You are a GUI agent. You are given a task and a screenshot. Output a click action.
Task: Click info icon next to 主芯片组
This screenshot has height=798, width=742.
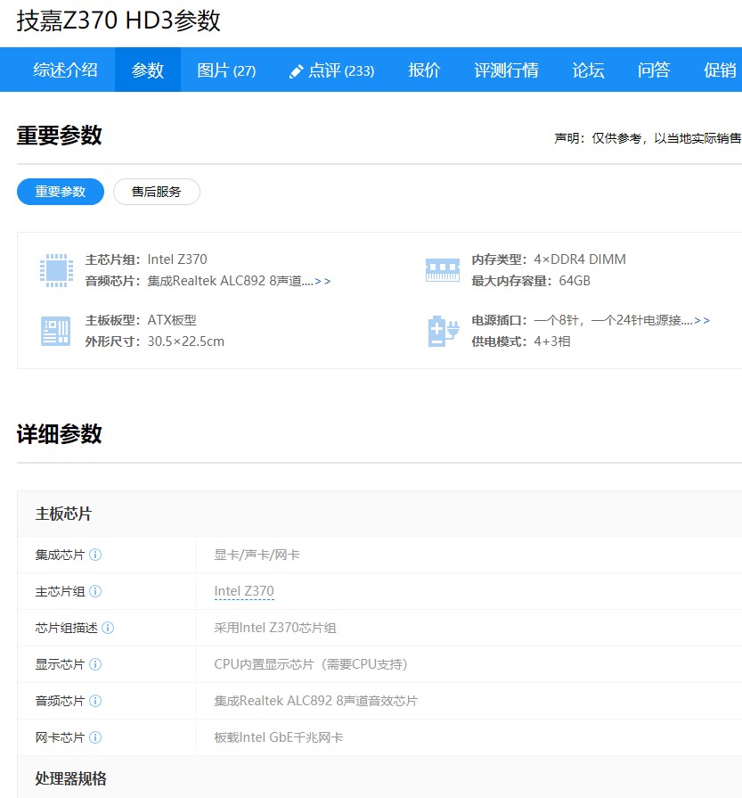coord(95,591)
